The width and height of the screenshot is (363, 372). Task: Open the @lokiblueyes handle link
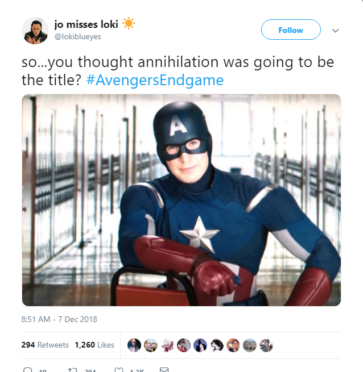78,37
